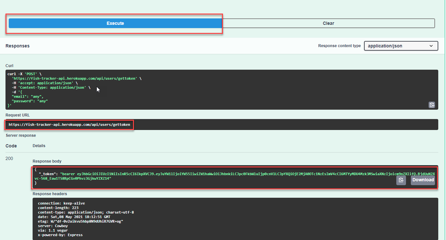
Task: Click the "connection: keep-alive" header line
Action: (x=61, y=203)
